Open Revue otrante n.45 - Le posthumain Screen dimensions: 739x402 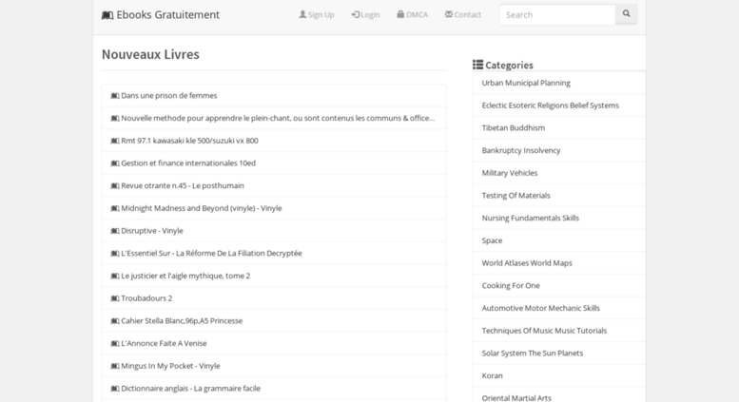[183, 185]
